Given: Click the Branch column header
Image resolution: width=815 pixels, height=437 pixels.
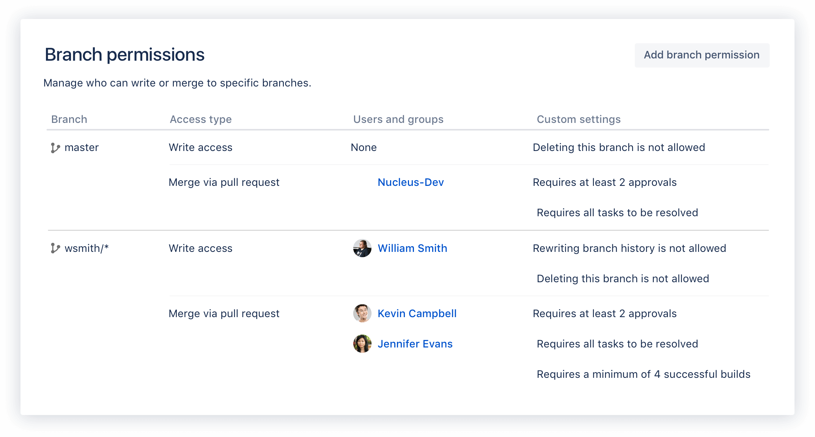Looking at the screenshot, I should (x=69, y=119).
